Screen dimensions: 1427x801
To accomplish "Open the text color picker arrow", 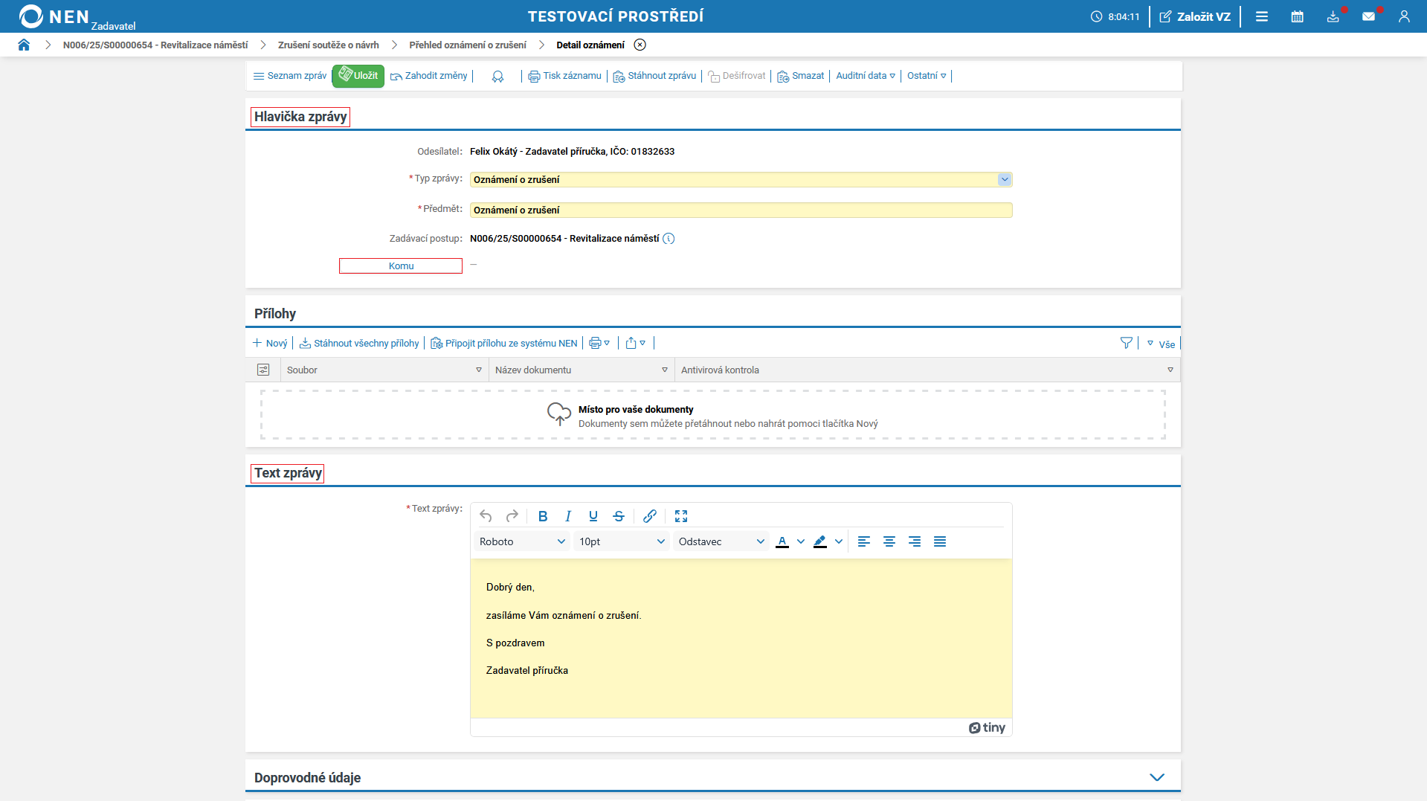I will (801, 541).
